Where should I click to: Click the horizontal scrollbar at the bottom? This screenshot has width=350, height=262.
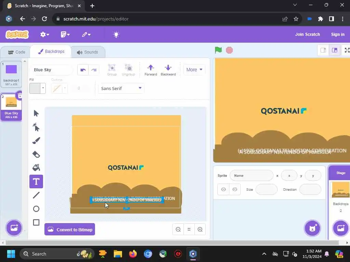click(x=172, y=243)
